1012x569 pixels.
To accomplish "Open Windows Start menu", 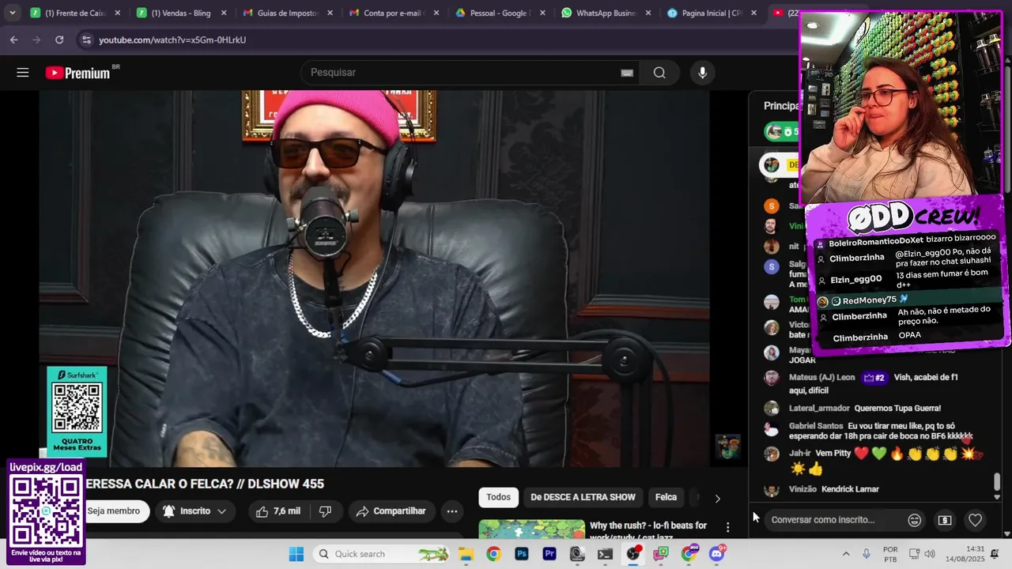I will pos(296,554).
